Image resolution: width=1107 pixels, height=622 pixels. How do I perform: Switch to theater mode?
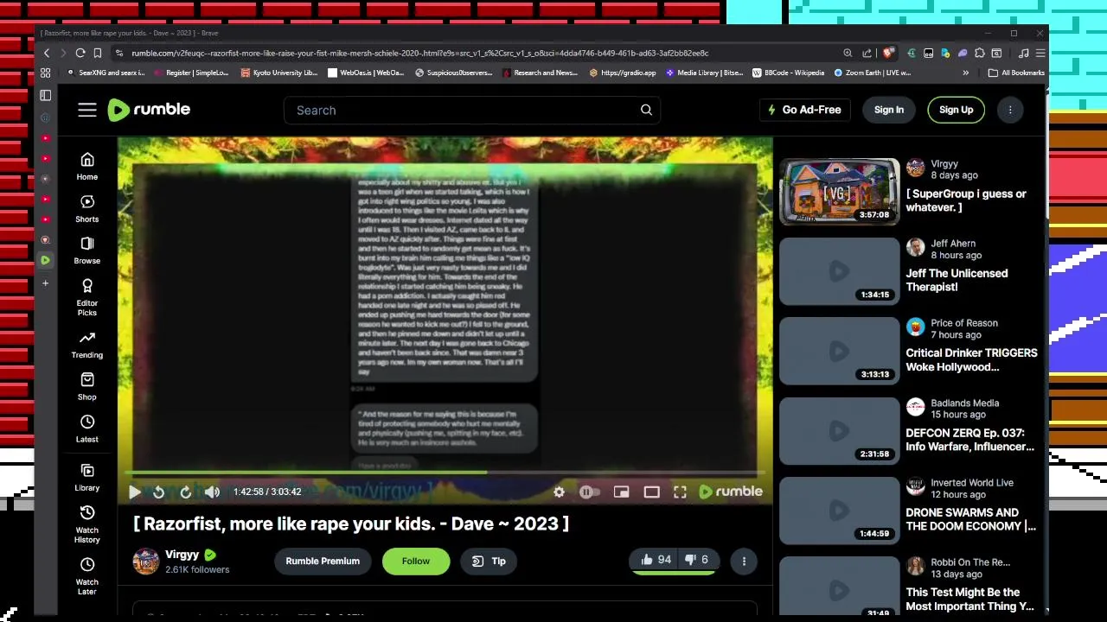click(x=651, y=492)
